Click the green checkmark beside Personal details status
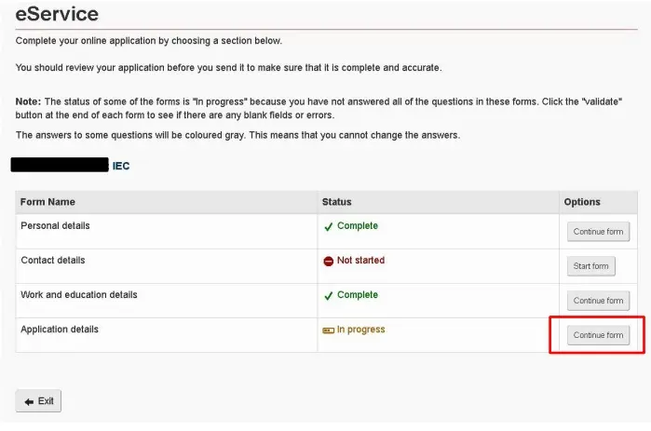 click(329, 227)
